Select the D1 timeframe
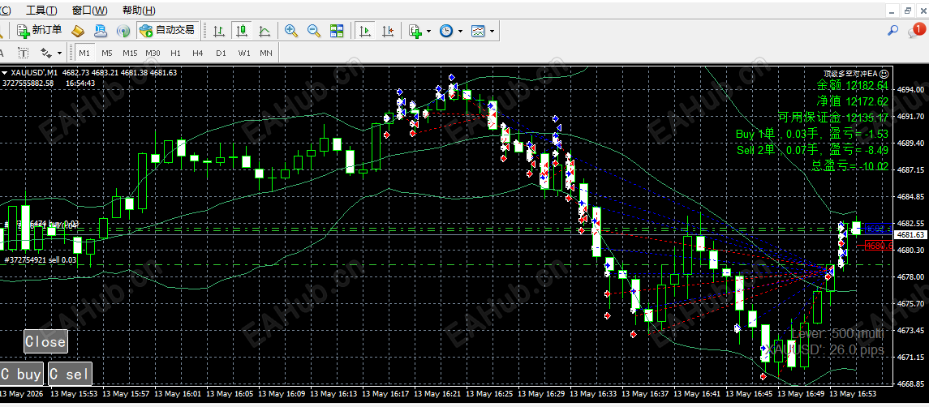 (x=221, y=53)
